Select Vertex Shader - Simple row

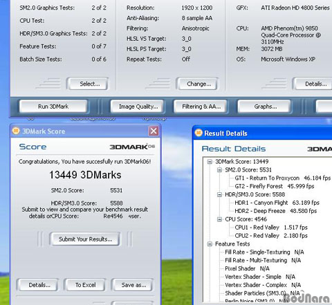tap(260, 277)
